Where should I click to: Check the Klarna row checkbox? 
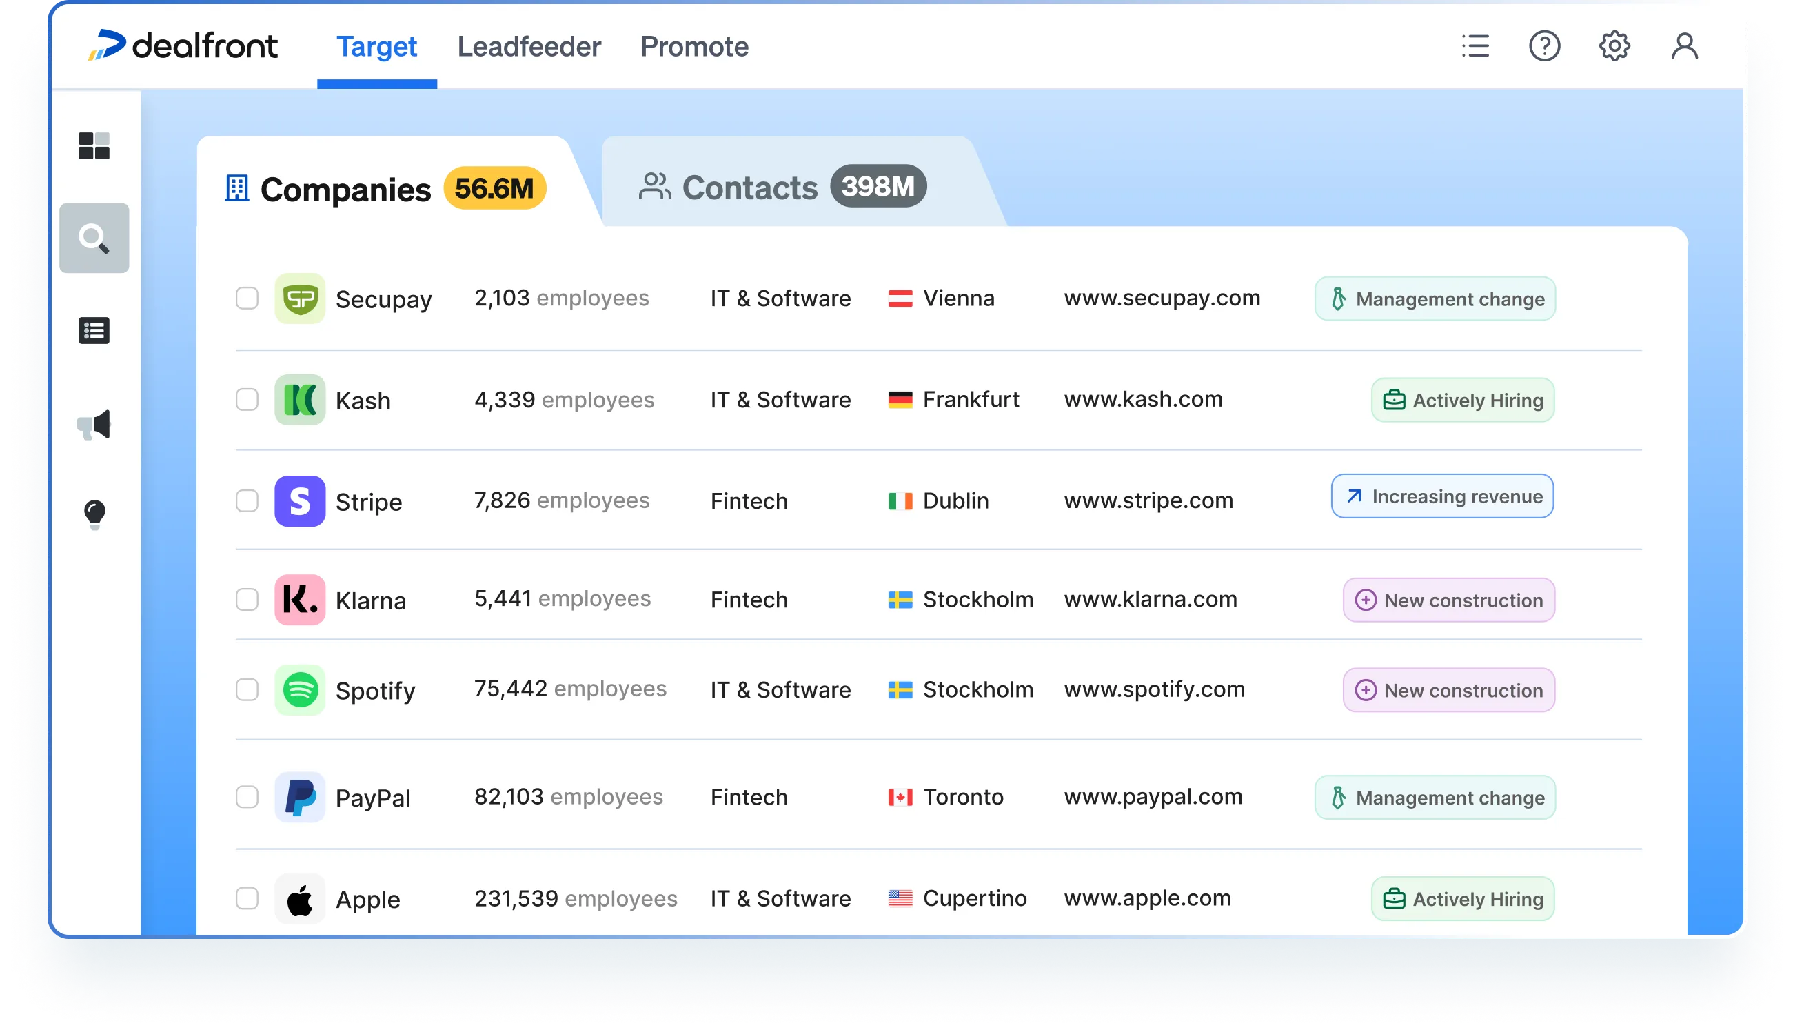[247, 600]
